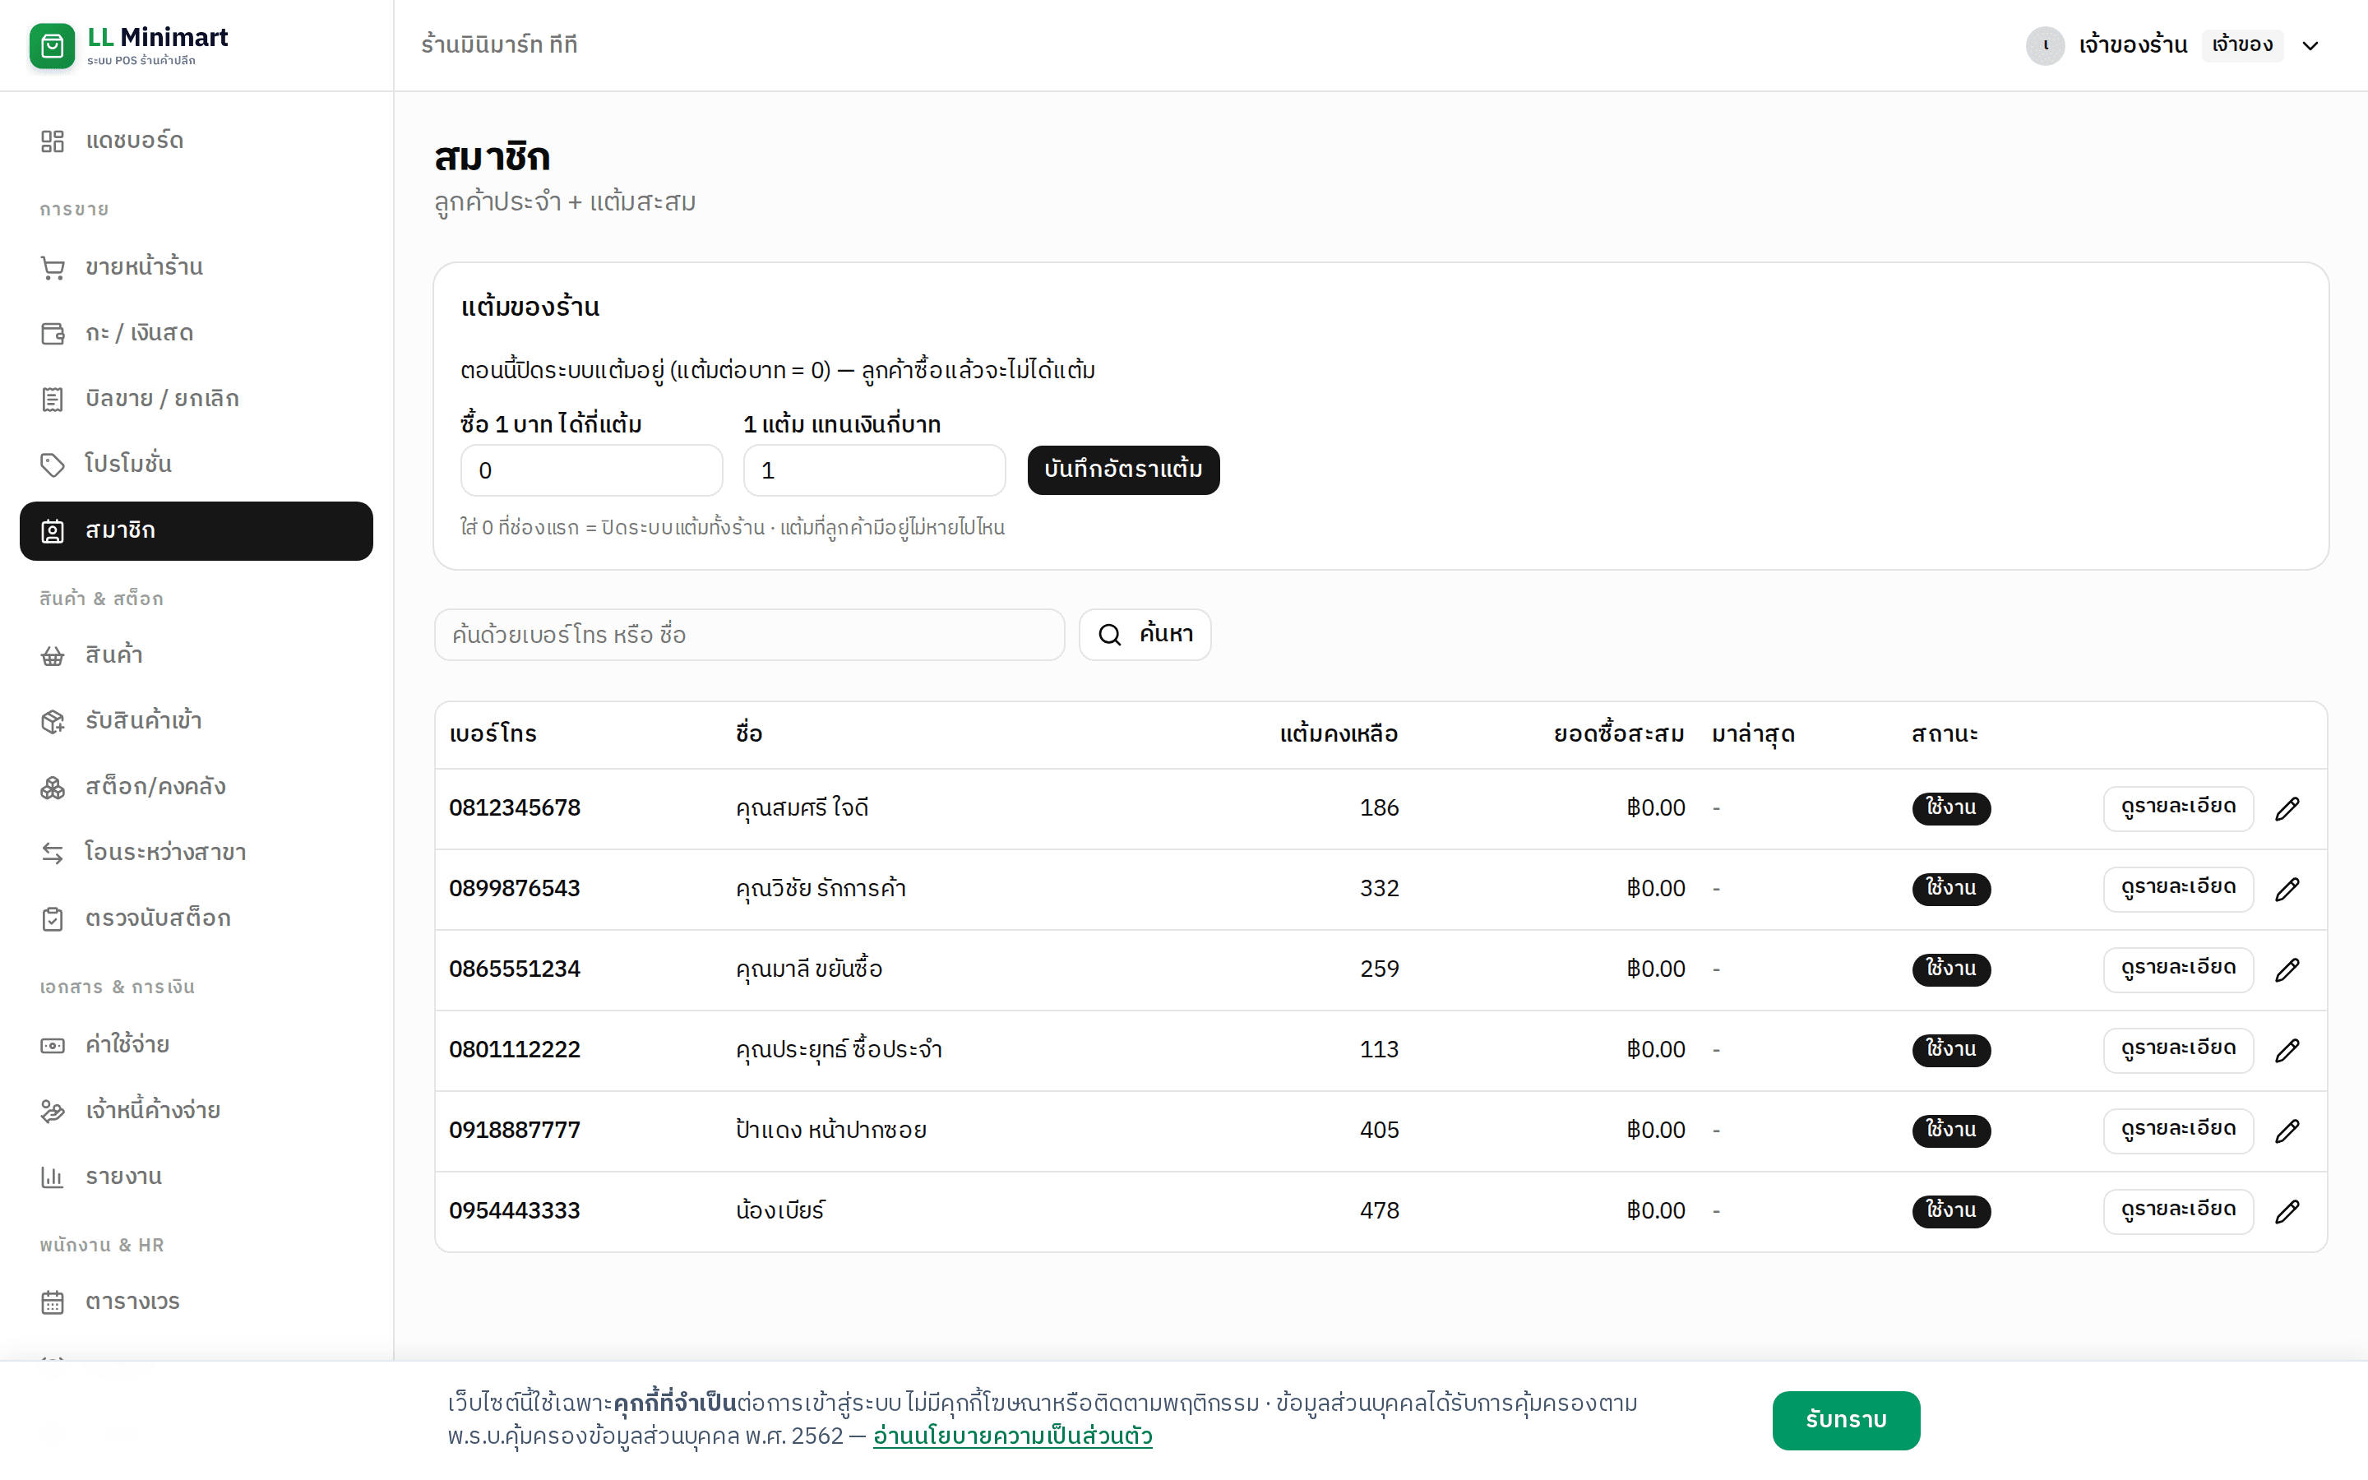This screenshot has width=2368, height=1480.
Task: Click the gray user avatar in the header
Action: (2045, 45)
